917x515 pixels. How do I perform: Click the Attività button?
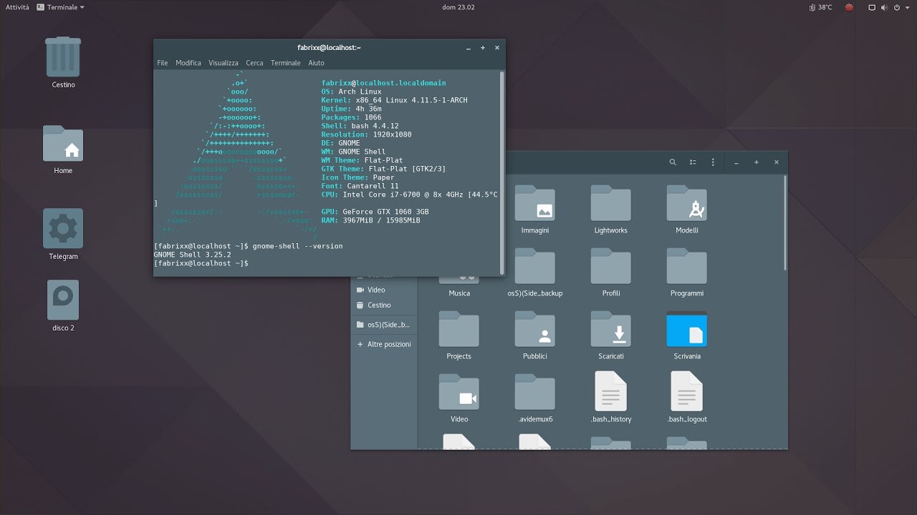click(x=17, y=7)
